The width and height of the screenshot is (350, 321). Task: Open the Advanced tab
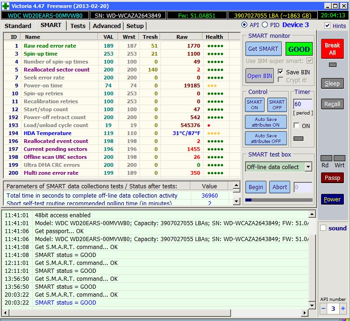point(107,26)
